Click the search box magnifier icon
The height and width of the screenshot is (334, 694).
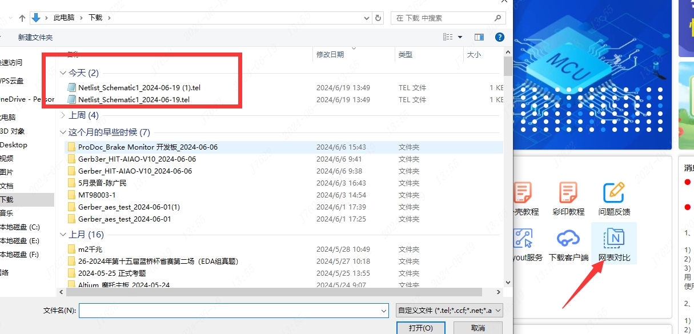pyautogui.click(x=499, y=18)
